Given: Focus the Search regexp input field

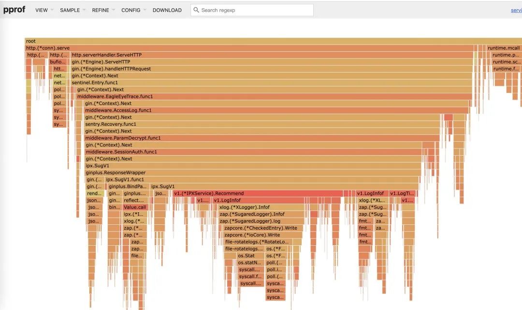Looking at the screenshot, I should pos(255,10).
